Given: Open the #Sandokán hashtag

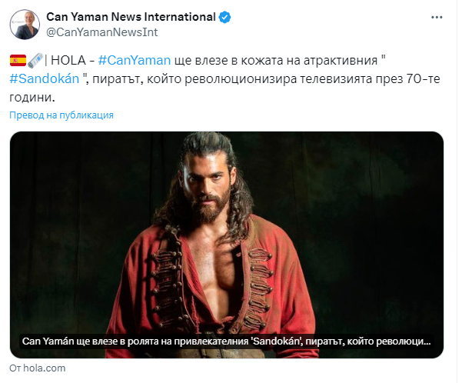Looking at the screenshot, I should pos(45,78).
